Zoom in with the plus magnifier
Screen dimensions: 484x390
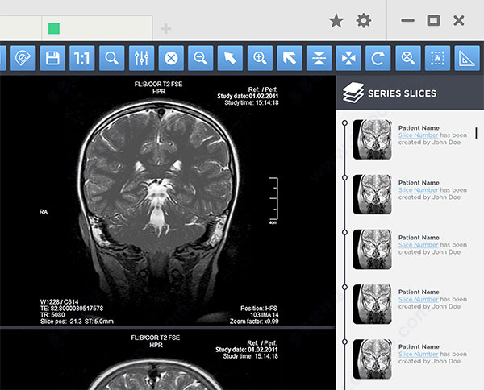click(x=261, y=58)
